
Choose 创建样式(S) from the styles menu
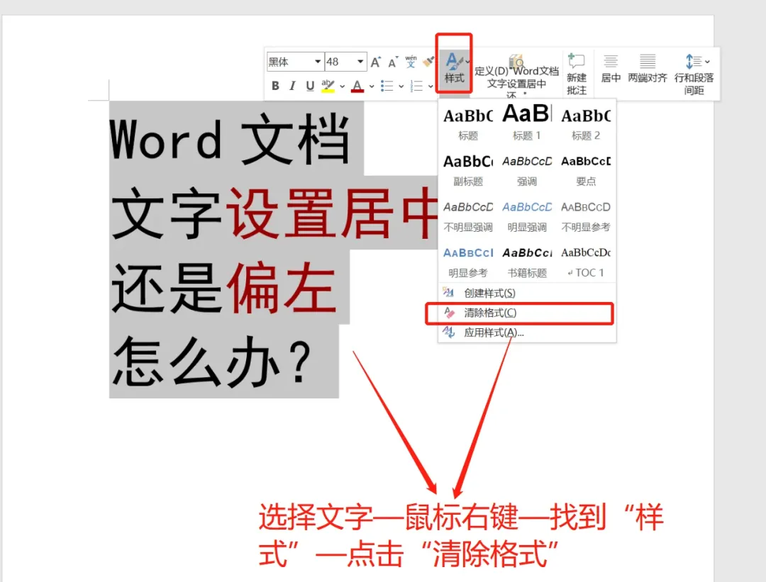click(526, 293)
